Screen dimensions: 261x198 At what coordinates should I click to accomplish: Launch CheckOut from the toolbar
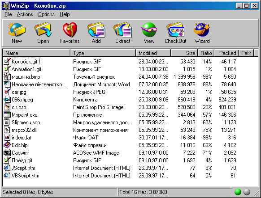[x=175, y=33]
